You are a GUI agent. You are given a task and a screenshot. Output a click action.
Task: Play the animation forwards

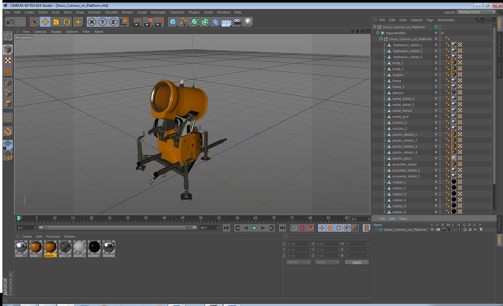click(x=254, y=228)
